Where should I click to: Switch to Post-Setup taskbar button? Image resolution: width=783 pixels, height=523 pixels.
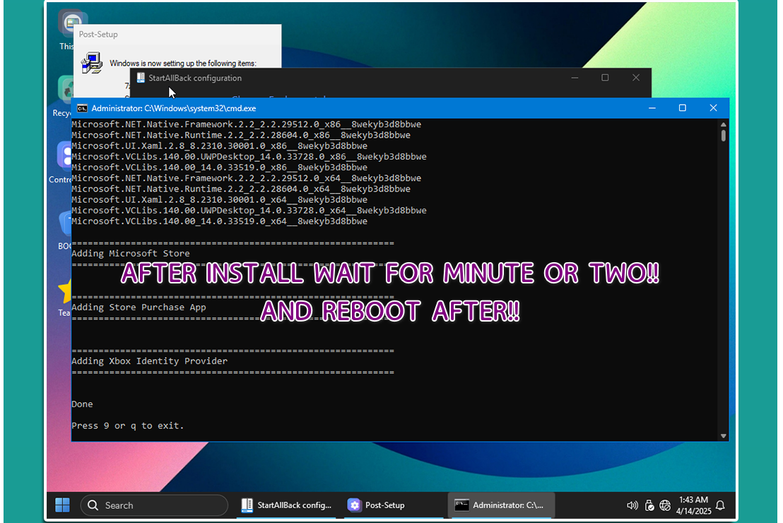click(x=377, y=505)
